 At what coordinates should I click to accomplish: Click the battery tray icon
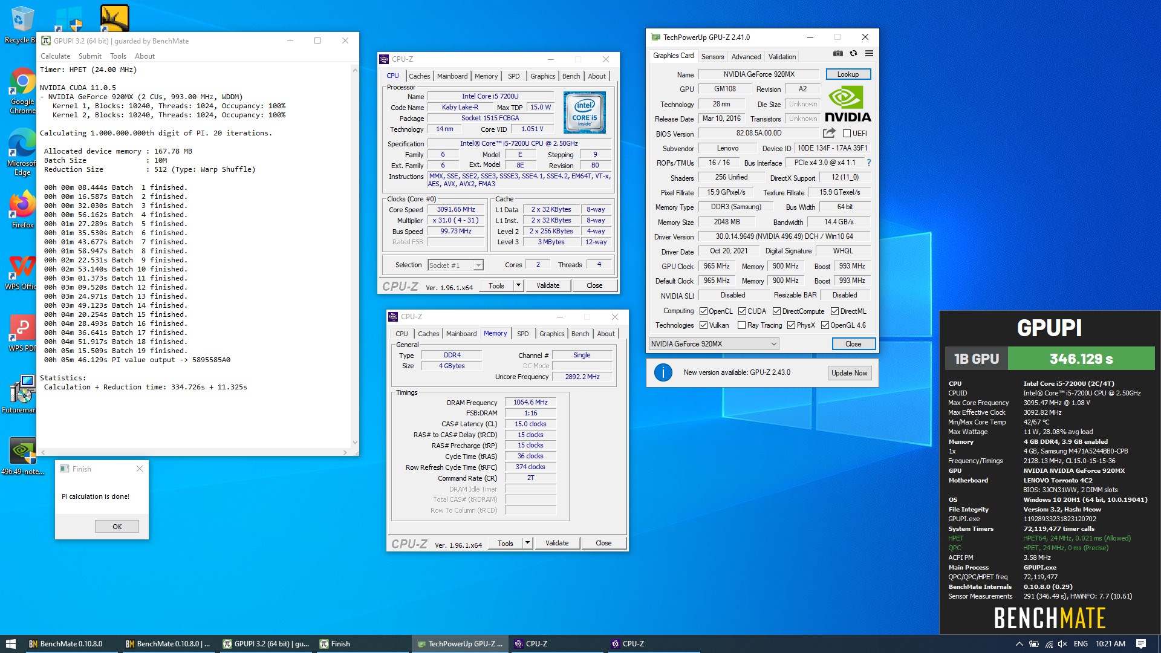pyautogui.click(x=1034, y=644)
